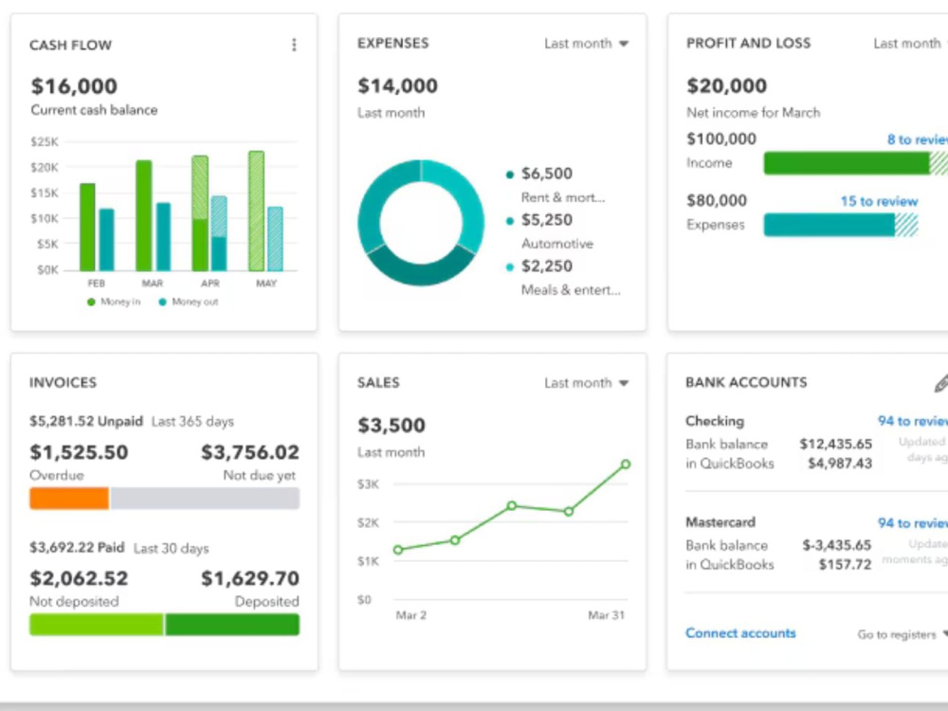Open the Cash Flow card kebab menu

point(294,45)
